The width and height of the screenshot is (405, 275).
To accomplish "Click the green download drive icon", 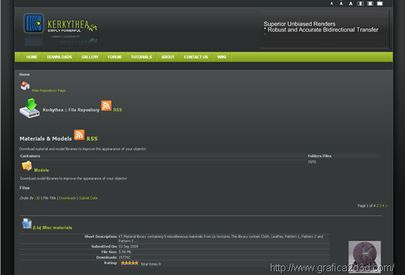I will [x=29, y=108].
